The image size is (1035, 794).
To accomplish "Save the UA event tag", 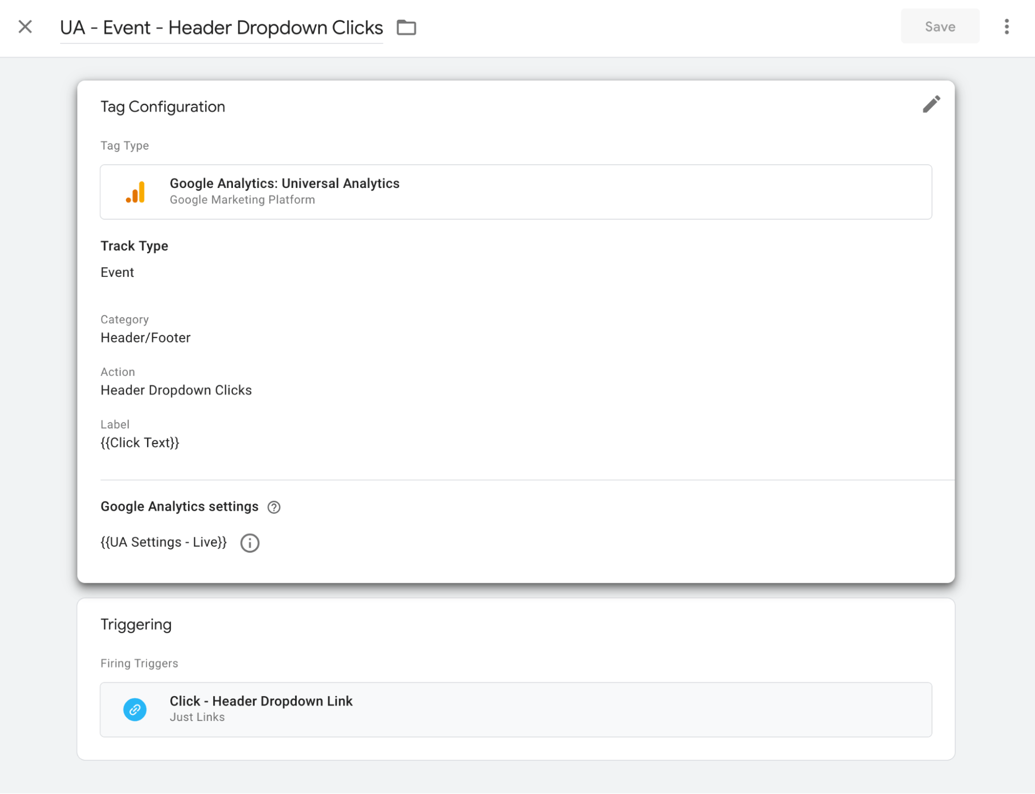I will click(940, 26).
